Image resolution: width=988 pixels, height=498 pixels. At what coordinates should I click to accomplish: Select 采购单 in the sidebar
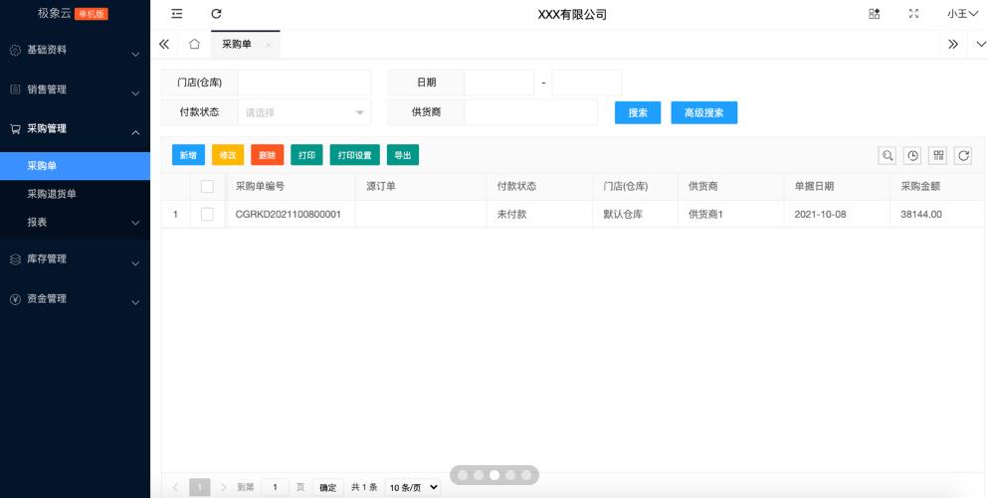click(75, 166)
